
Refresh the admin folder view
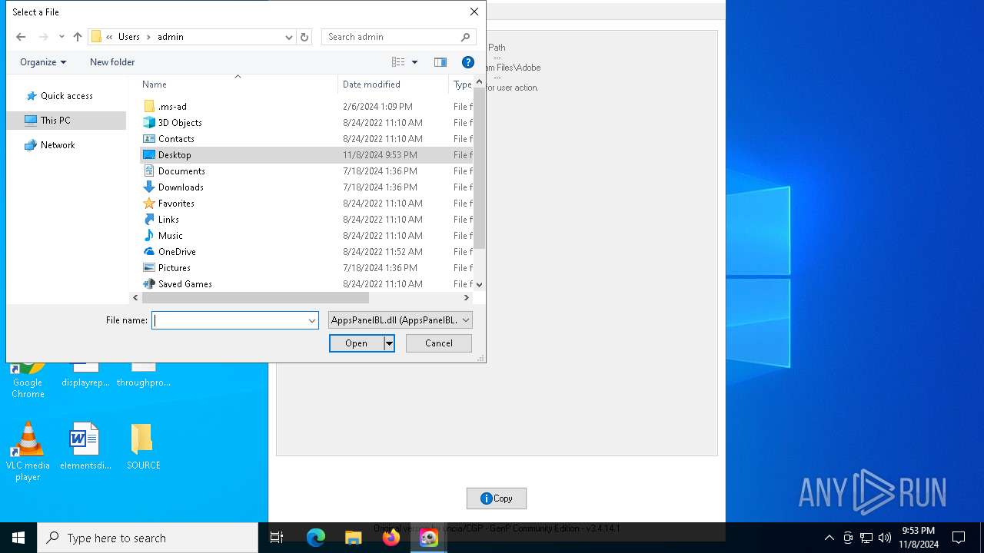pyautogui.click(x=304, y=37)
